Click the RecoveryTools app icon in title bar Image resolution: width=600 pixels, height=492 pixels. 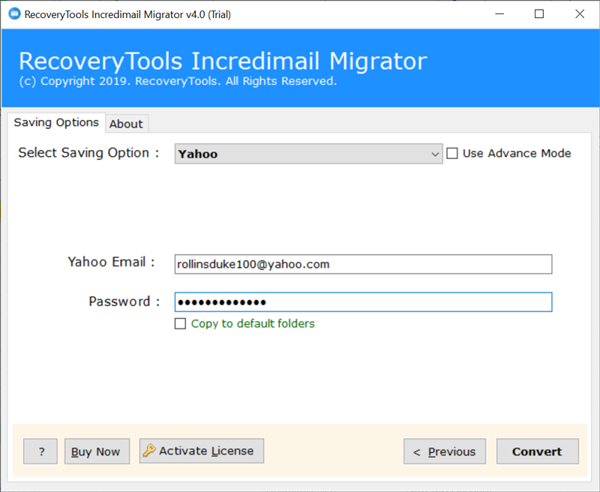14,14
